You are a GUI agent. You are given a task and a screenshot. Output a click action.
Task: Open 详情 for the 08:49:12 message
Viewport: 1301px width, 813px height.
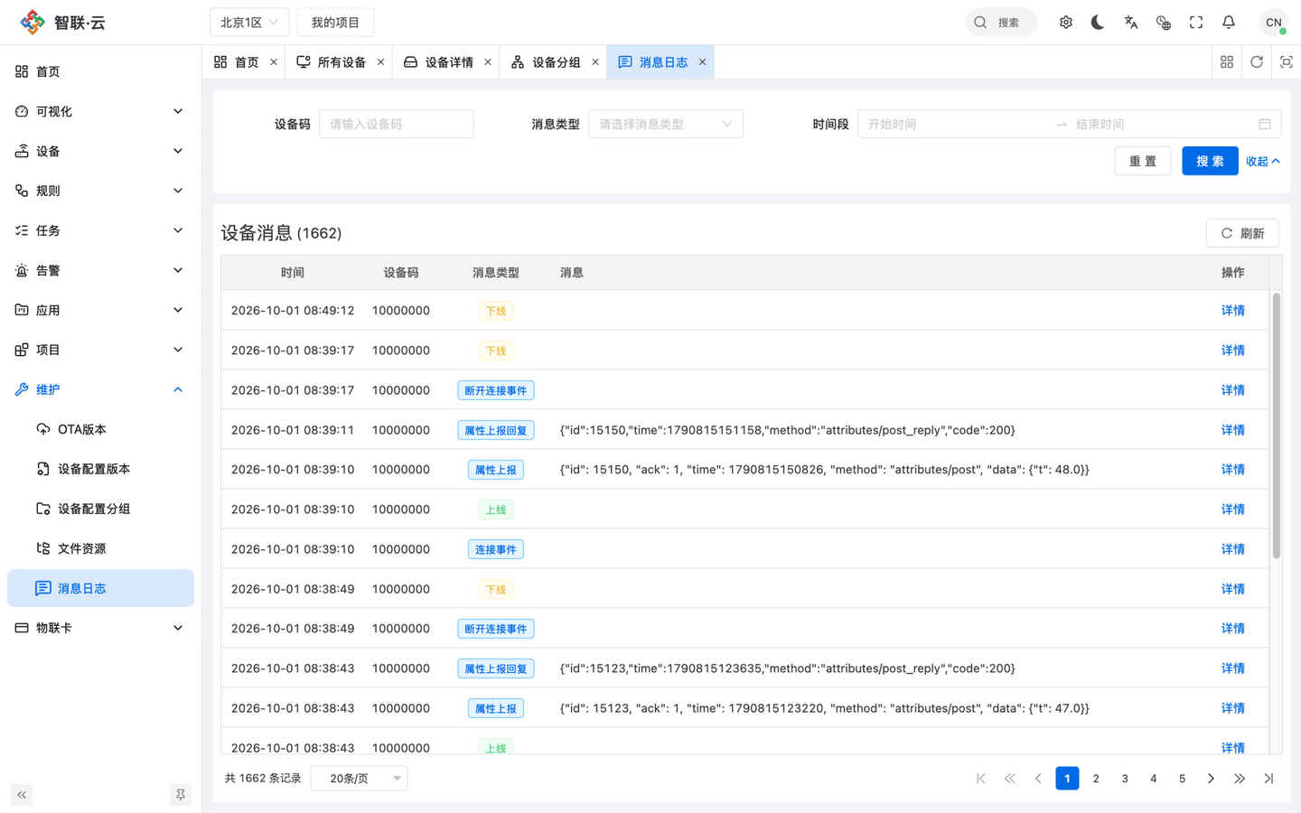tap(1232, 311)
